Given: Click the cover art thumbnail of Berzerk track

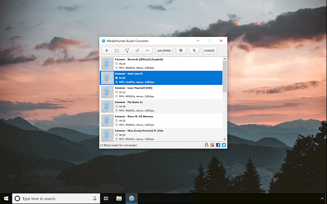Looking at the screenshot, I should click(107, 64).
